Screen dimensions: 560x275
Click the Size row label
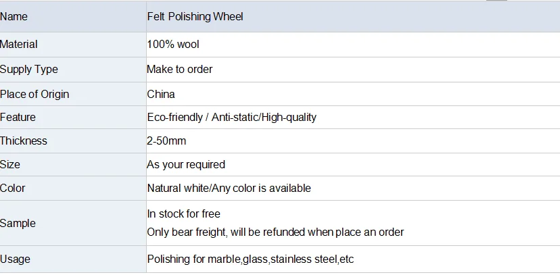pos(10,165)
